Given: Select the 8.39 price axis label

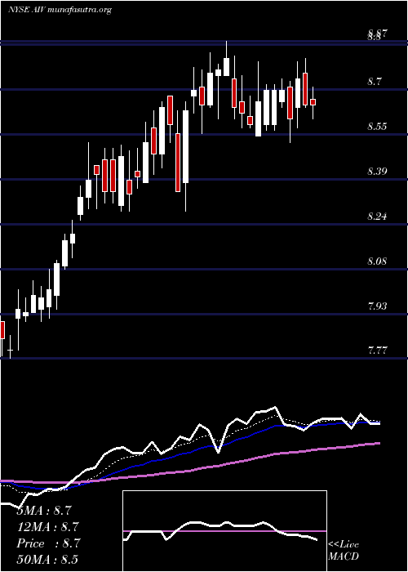Looking at the screenshot, I should 377,171.
